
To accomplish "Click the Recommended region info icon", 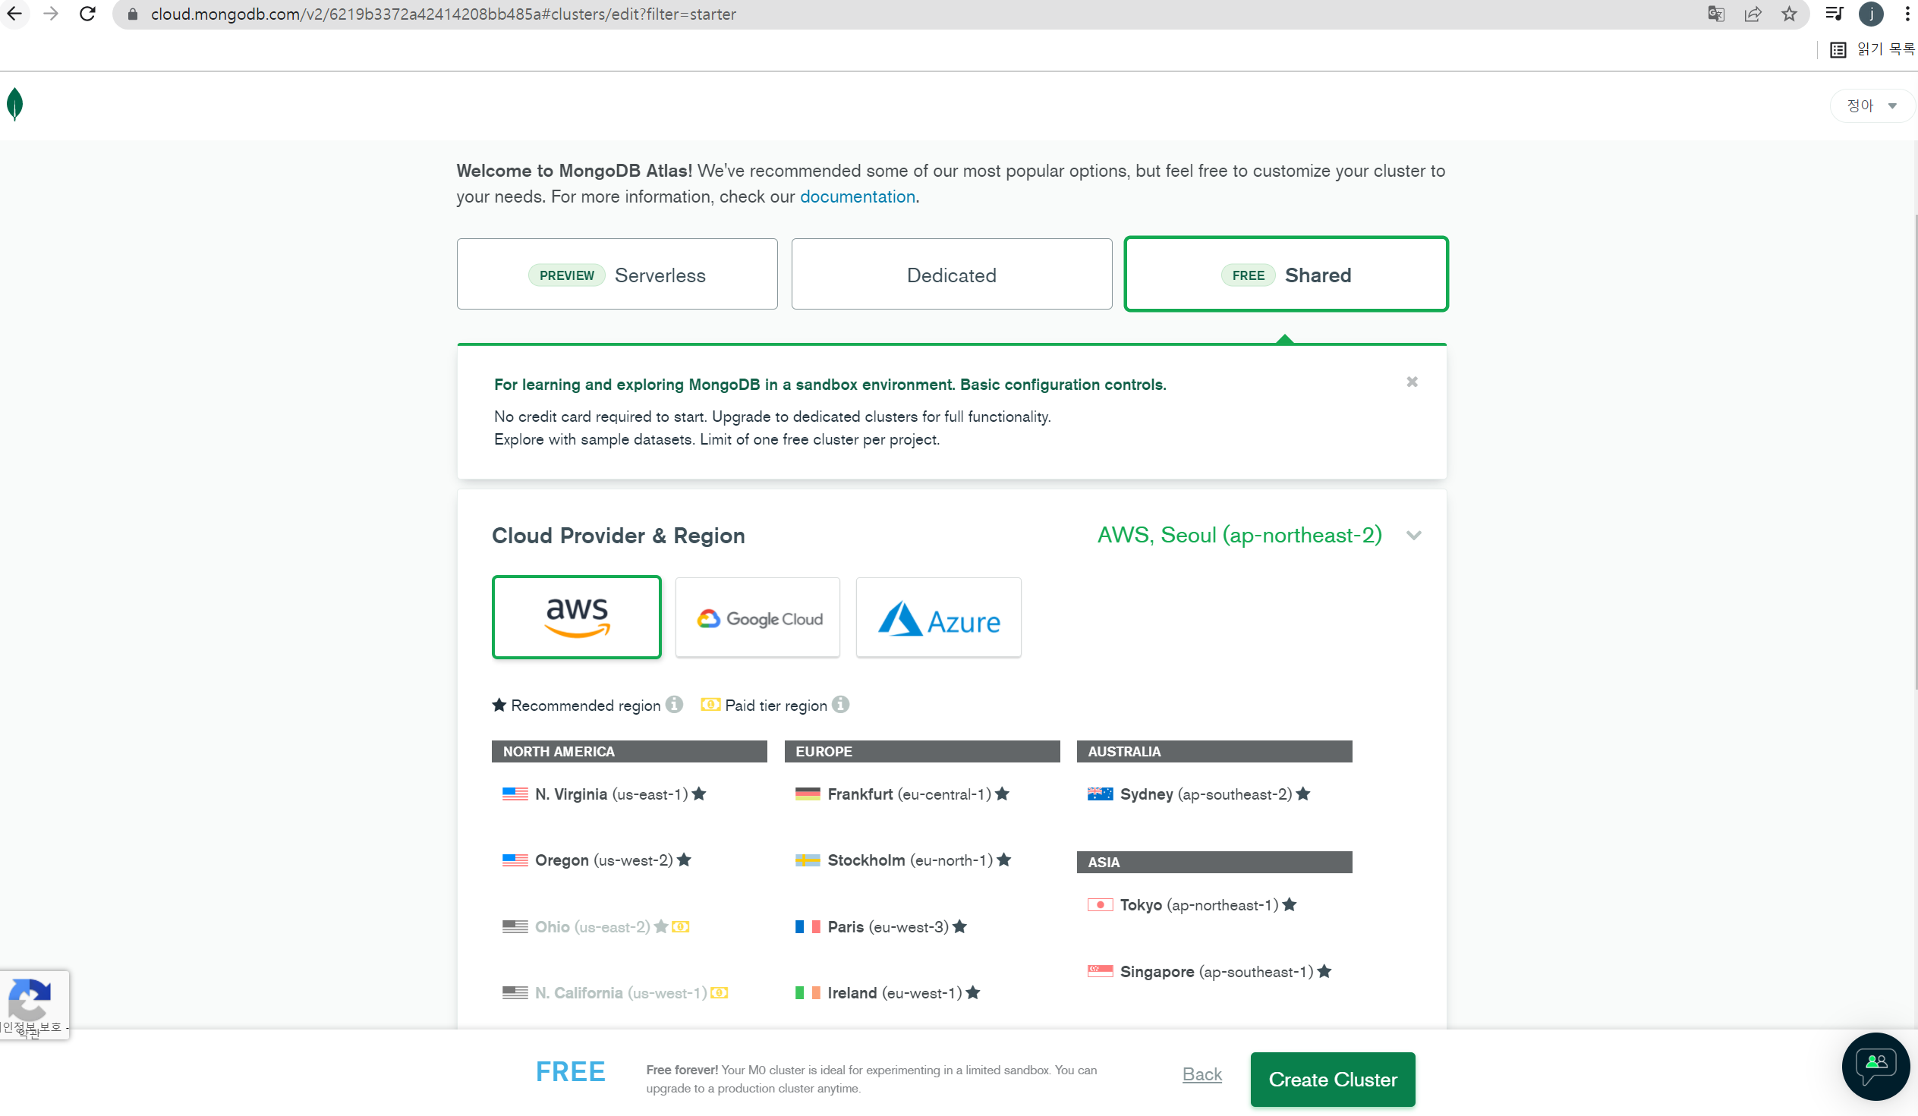I will pyautogui.click(x=674, y=705).
